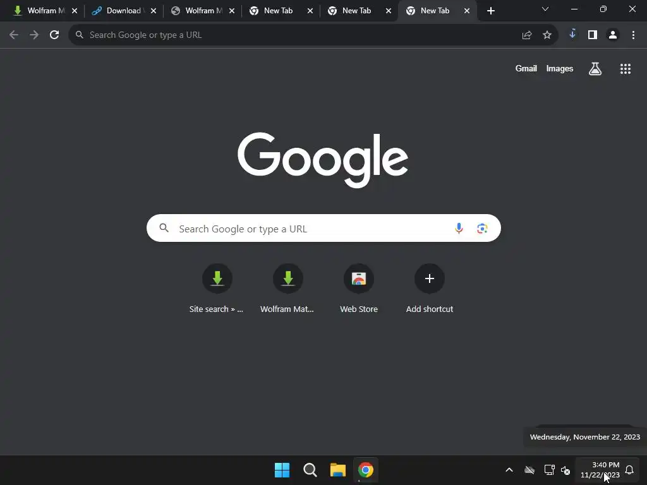Click the Chrome taskbar icon
This screenshot has width=647, height=485.
(x=366, y=470)
